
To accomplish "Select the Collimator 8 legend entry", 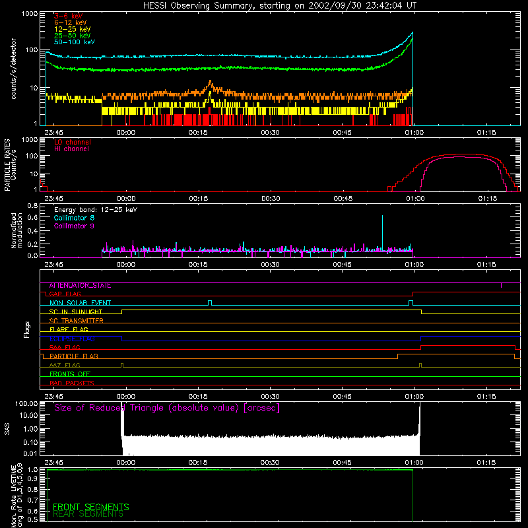I will [x=74, y=218].
